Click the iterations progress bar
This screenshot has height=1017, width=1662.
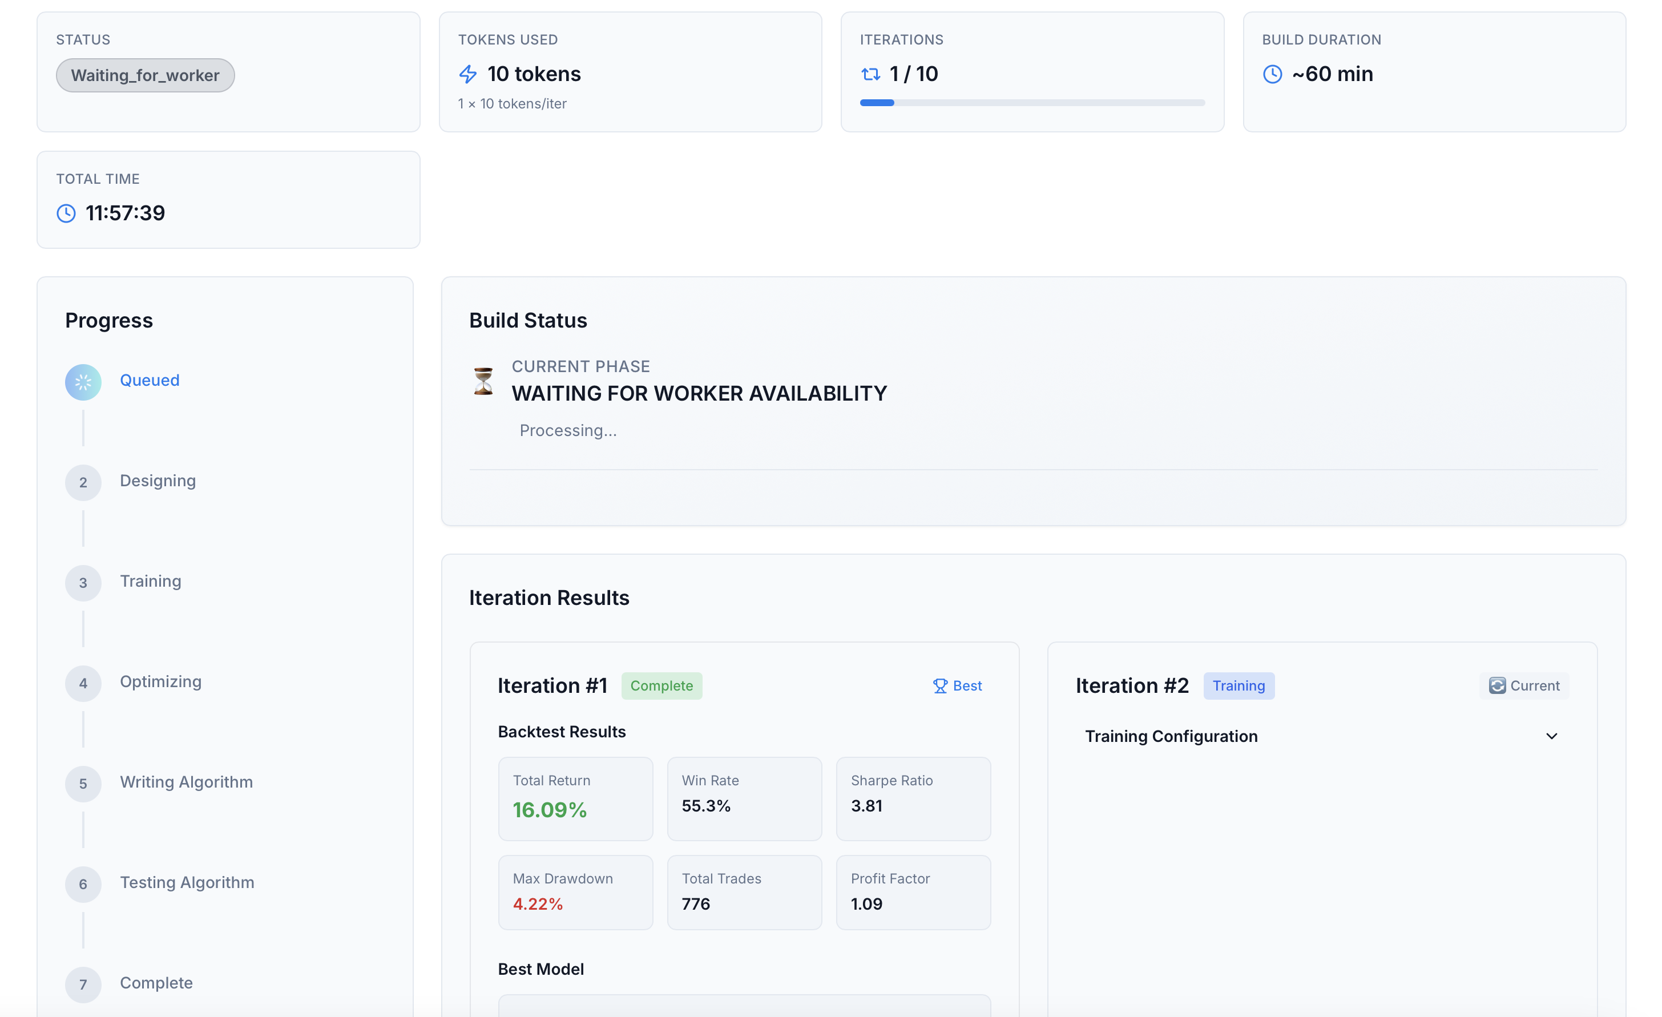click(x=1032, y=103)
